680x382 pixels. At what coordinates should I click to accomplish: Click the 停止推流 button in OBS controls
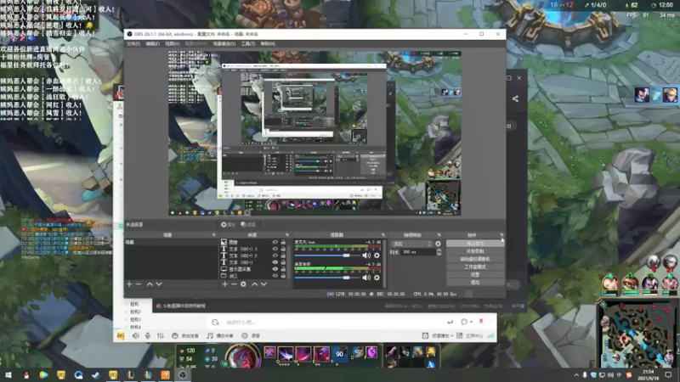(x=475, y=244)
